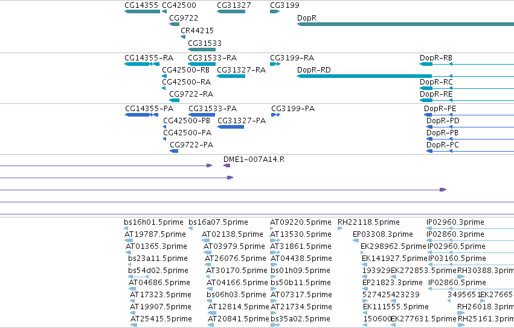Select the CG31327 gene feature
Screen dimensions: 514x328
[231, 11]
